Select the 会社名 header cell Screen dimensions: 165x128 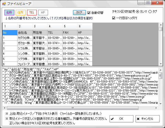pos(24,33)
